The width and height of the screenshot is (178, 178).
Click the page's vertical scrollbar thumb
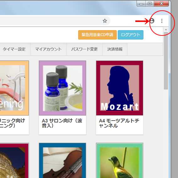point(166,61)
